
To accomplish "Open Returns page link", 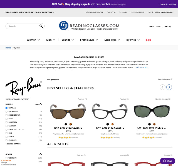I will [123, 12].
